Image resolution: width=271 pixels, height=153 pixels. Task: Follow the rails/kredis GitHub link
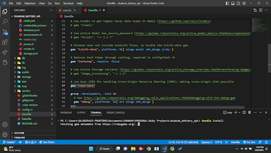pyautogui.click(x=184, y=21)
